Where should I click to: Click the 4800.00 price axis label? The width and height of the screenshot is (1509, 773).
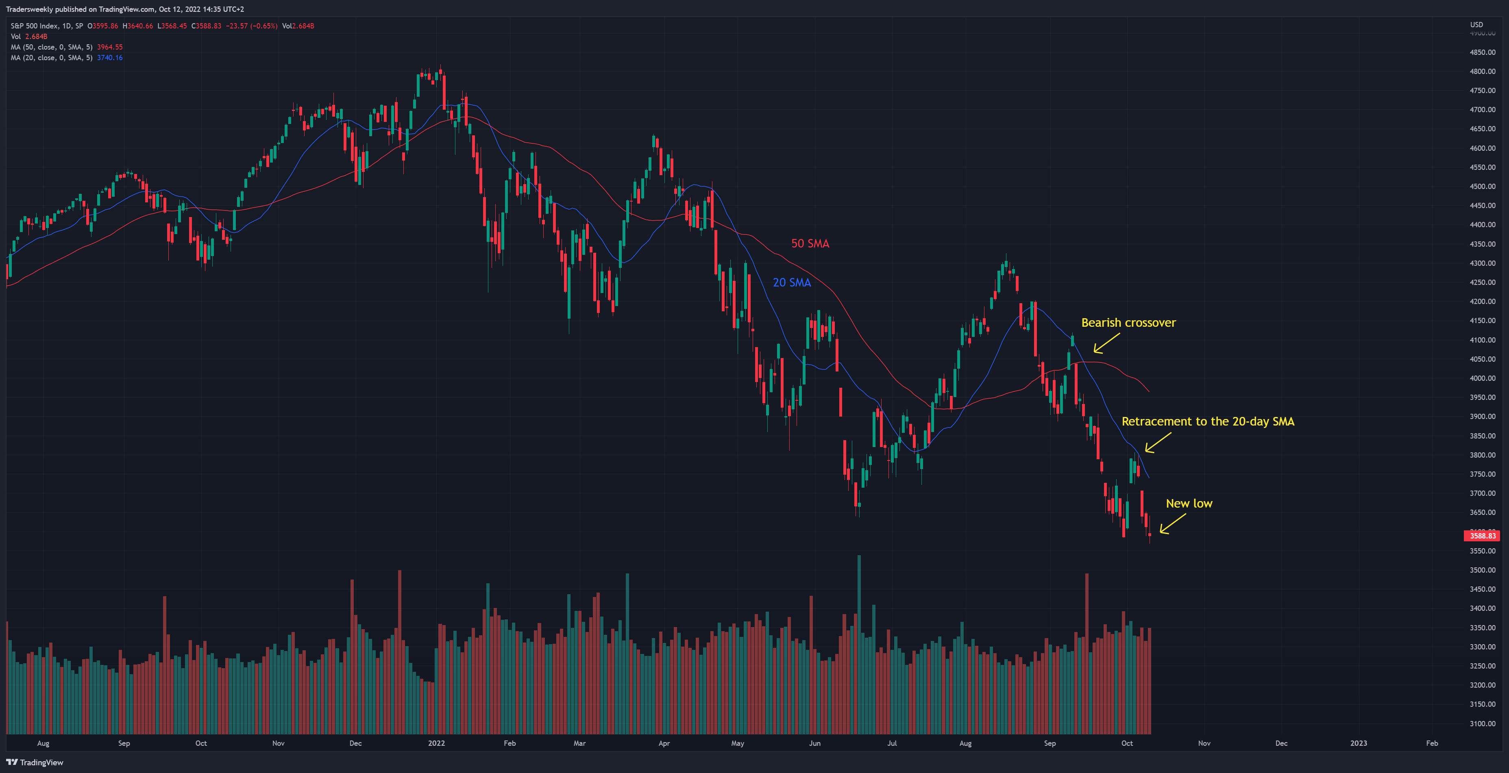click(x=1482, y=72)
